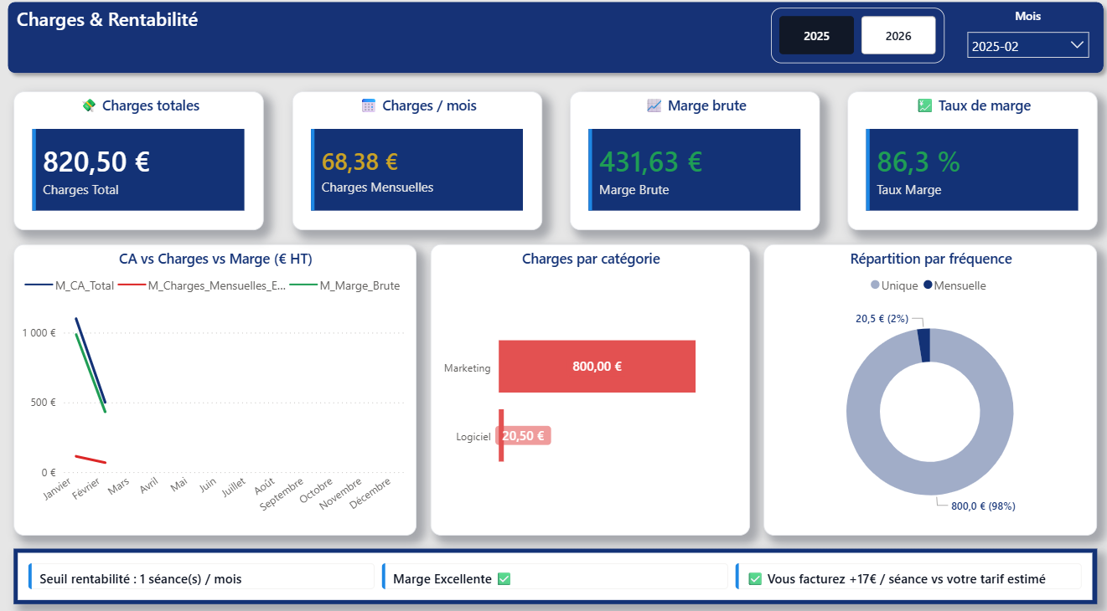Viewport: 1107px width, 611px height.
Task: Click the Seuil rentabilité info card
Action: pyautogui.click(x=201, y=578)
